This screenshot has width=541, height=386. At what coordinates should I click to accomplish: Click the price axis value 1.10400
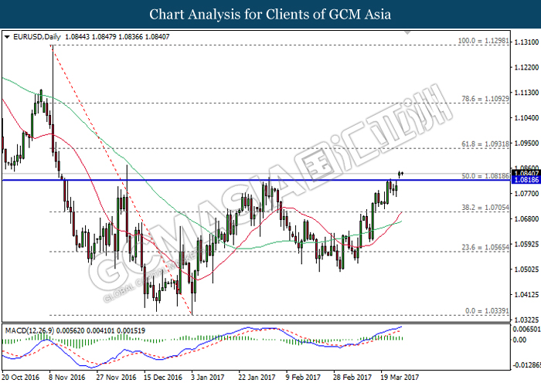526,118
